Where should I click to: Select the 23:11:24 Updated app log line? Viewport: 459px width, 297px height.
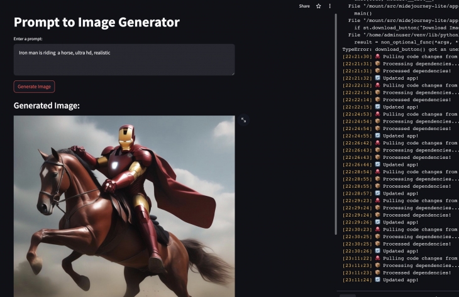[380, 280]
